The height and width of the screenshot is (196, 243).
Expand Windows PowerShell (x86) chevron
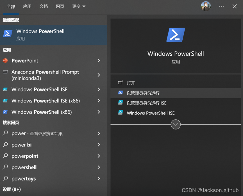click(x=99, y=112)
